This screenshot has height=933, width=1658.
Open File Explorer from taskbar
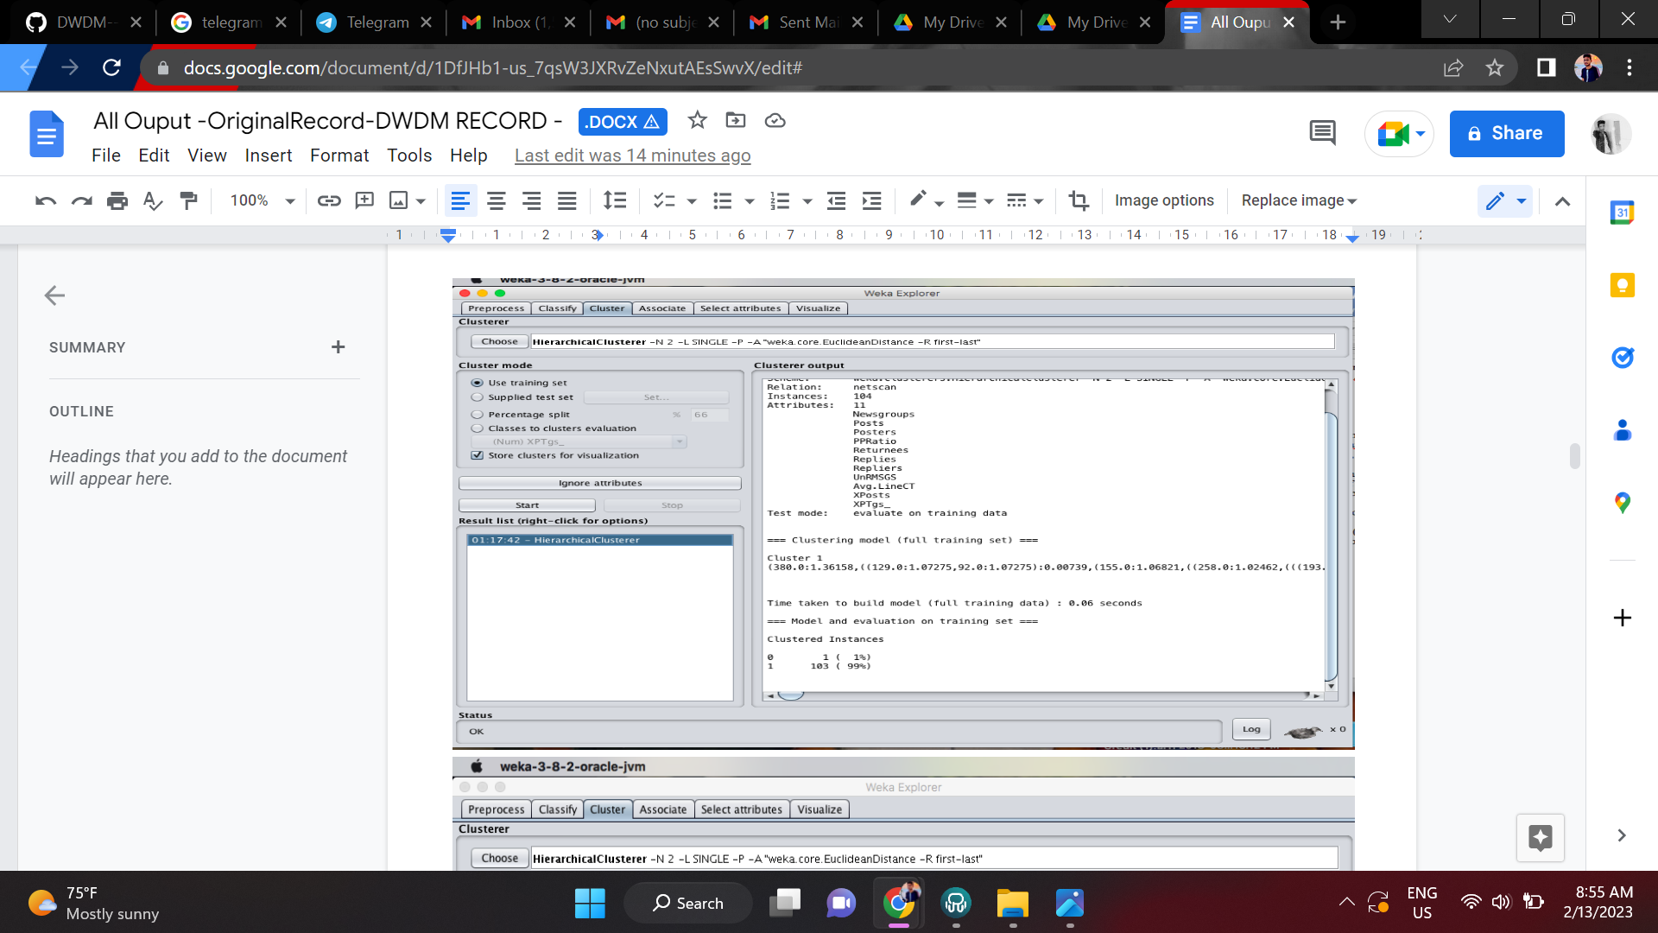[1012, 904]
